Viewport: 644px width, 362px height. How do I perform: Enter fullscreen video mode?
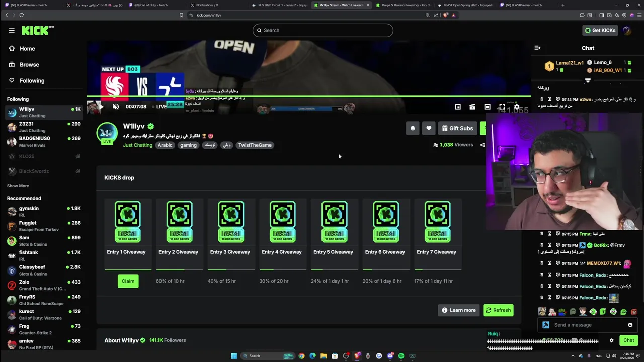[x=502, y=107]
